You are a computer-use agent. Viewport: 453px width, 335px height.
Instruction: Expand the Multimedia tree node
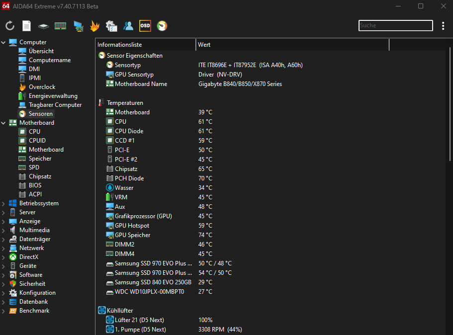(3, 231)
